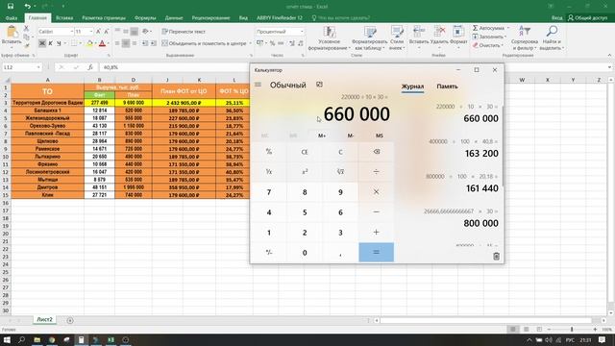Click calculator M+ memory button

[x=322, y=136]
